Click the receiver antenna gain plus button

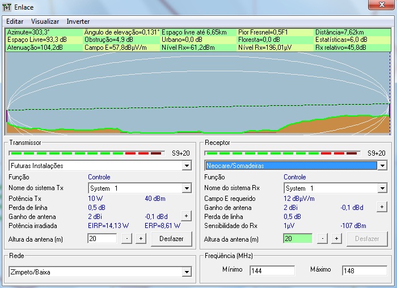[382, 207]
